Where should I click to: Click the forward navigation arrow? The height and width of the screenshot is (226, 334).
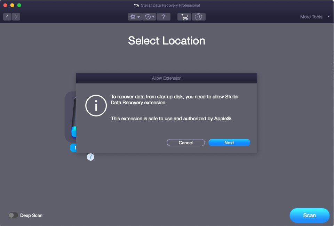click(16, 17)
